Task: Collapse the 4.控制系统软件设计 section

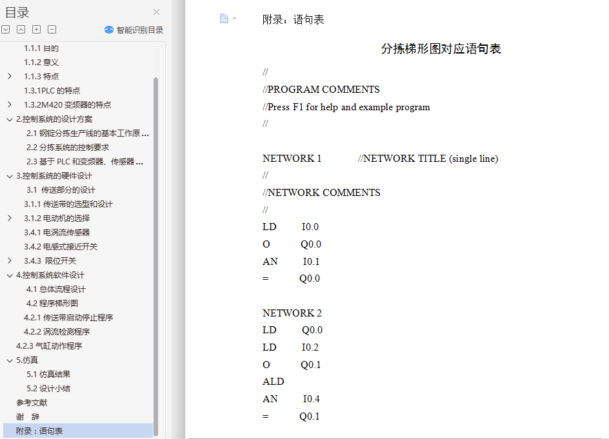Action: 10,276
